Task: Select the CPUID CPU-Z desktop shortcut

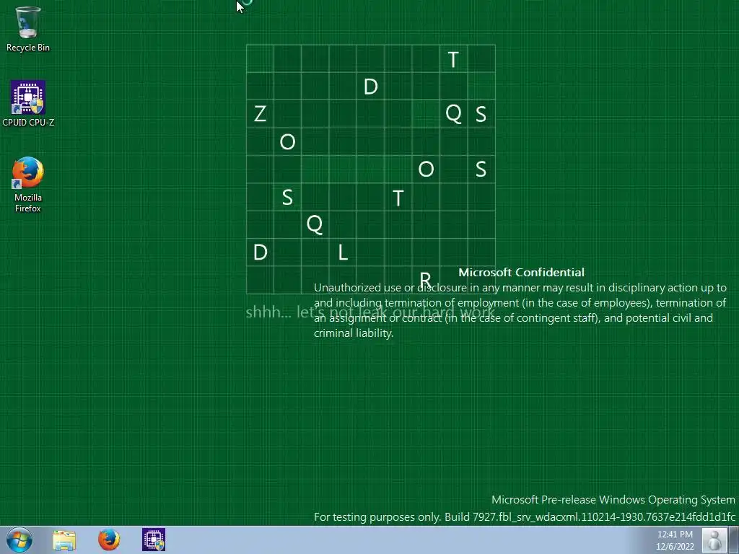Action: tap(28, 104)
